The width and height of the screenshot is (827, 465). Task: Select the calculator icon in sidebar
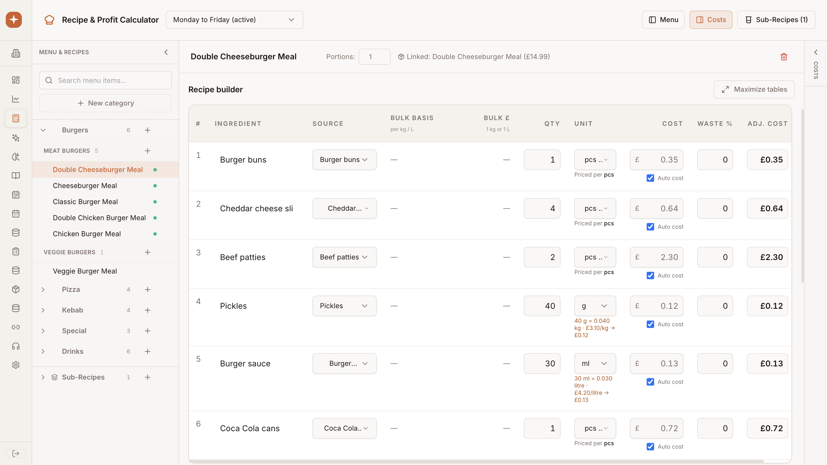[x=16, y=118]
